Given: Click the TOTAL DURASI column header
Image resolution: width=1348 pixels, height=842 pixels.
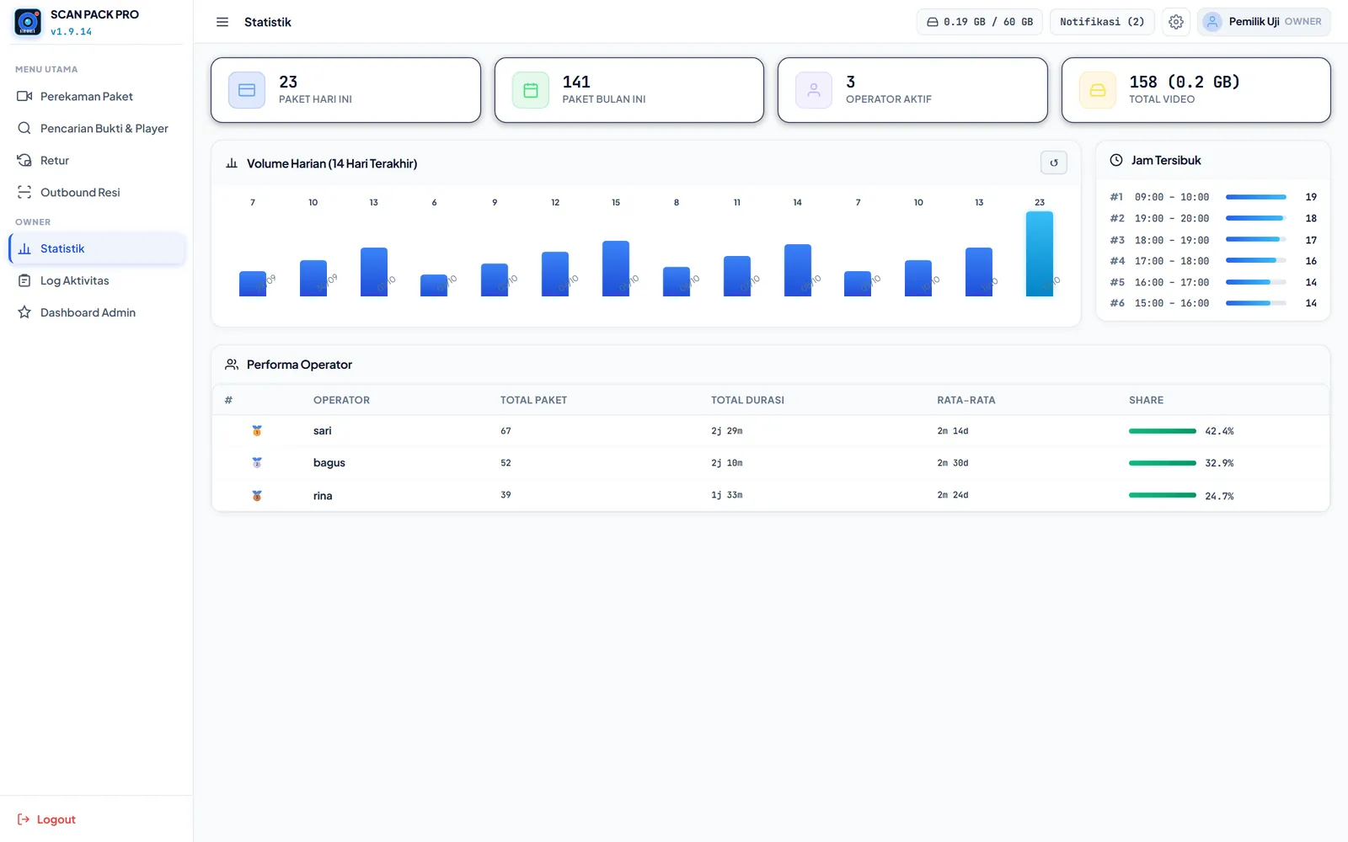Looking at the screenshot, I should click(747, 400).
